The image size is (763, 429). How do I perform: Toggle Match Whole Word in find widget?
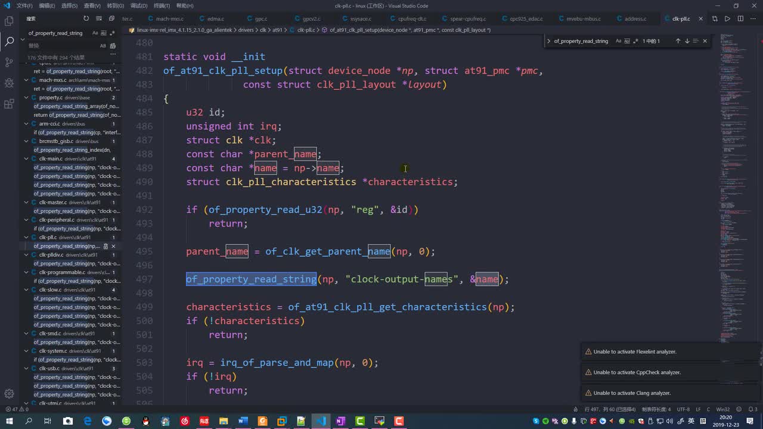627,41
